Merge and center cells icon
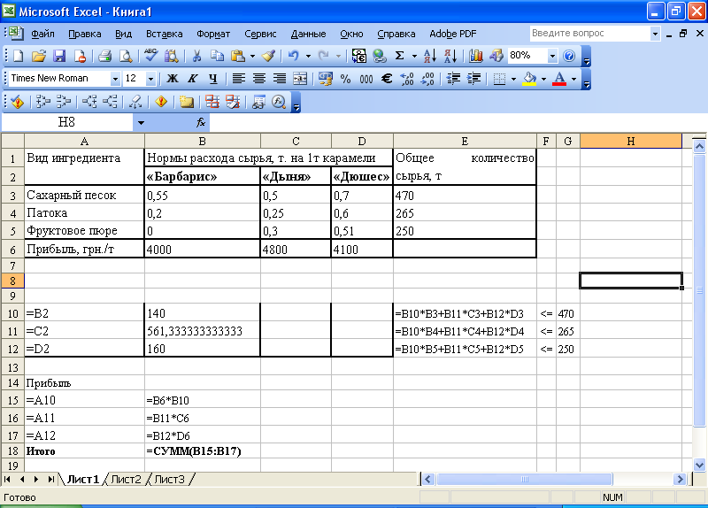 coord(300,79)
